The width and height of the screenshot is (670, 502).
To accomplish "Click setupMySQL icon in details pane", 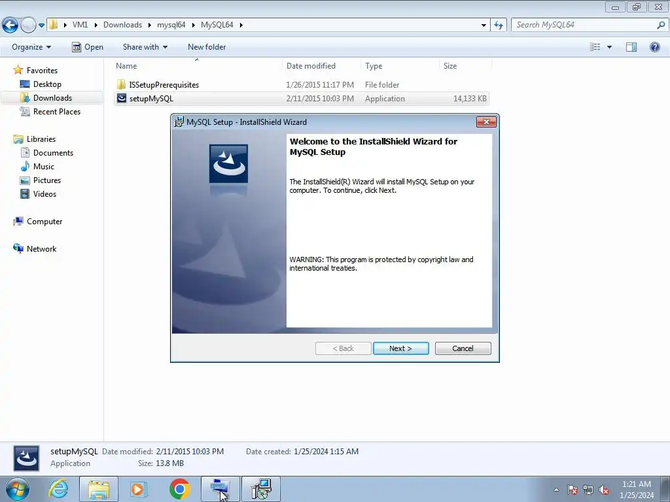I will [26, 458].
